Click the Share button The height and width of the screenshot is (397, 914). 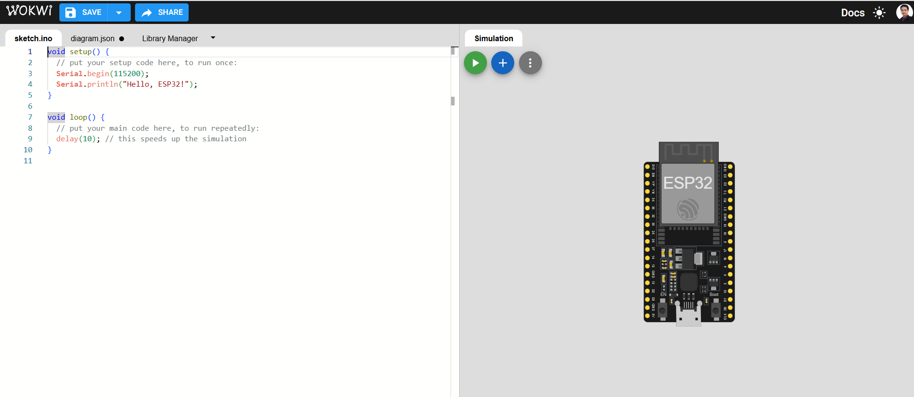(x=162, y=12)
